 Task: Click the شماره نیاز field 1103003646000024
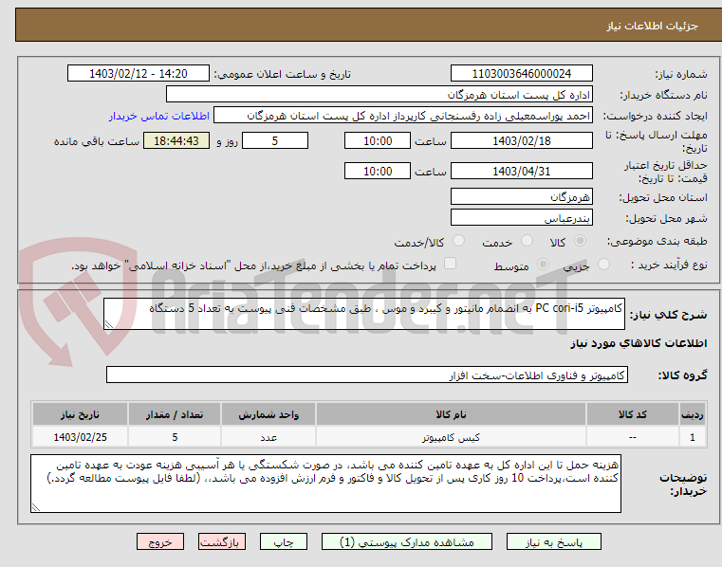521,74
